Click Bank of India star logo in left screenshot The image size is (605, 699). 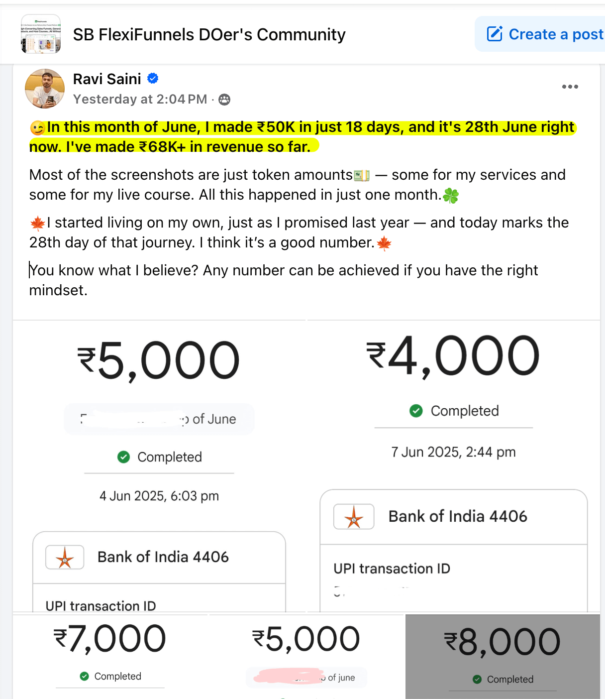tap(65, 557)
